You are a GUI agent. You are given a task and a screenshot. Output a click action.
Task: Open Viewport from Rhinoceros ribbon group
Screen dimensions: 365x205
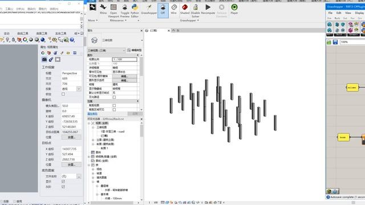tap(113, 11)
